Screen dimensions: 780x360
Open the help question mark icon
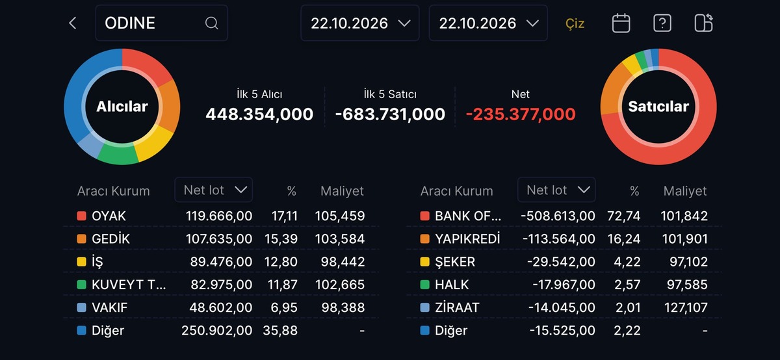662,23
